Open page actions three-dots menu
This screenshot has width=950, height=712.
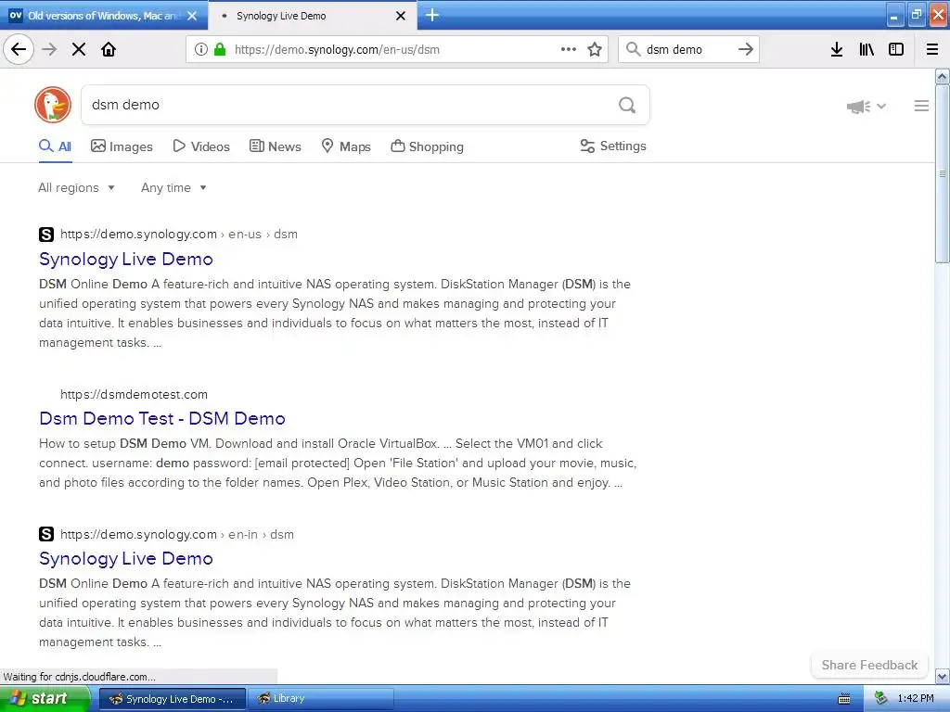[569, 49]
